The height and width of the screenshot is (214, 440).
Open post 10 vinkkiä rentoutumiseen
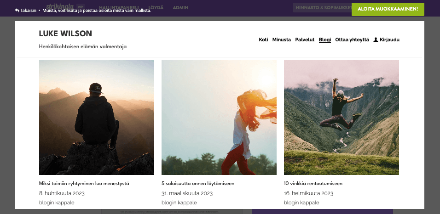click(313, 184)
